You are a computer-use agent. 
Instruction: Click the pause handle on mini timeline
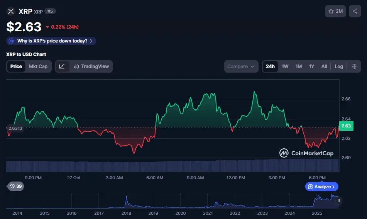(x=338, y=200)
